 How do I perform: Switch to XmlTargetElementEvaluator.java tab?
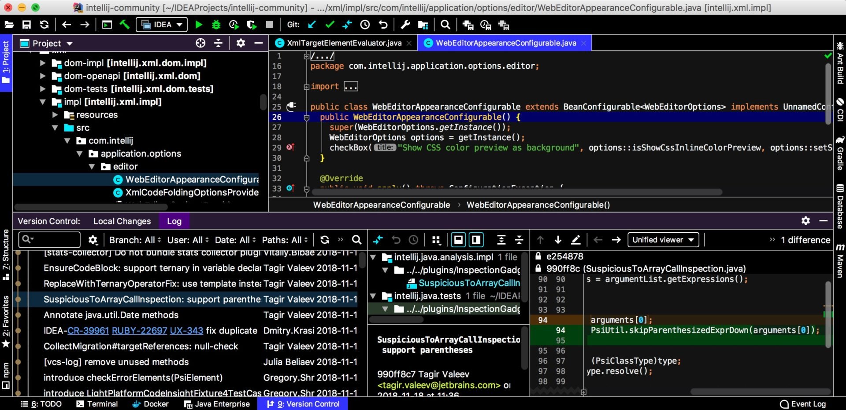click(x=343, y=43)
